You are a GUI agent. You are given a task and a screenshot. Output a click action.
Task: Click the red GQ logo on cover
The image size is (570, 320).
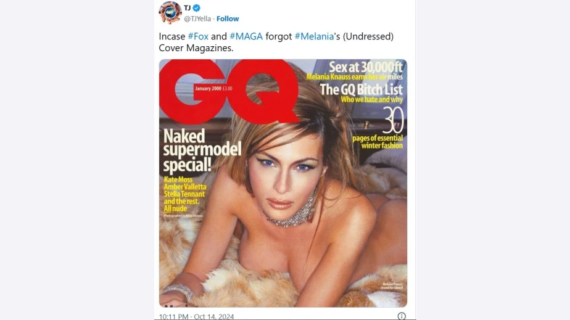coord(229,91)
